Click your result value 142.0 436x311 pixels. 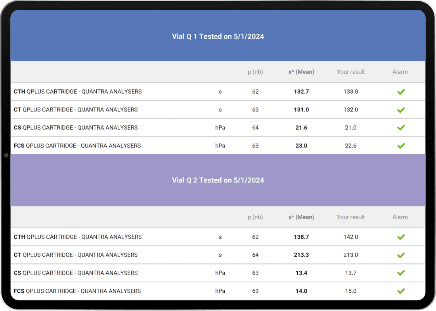pos(351,237)
